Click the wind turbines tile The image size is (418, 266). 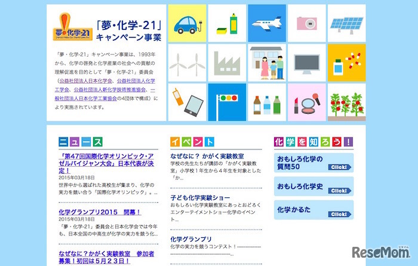[x=187, y=63]
